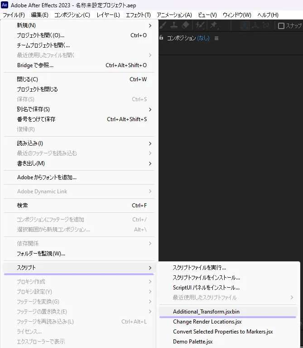This screenshot has height=348, width=303.
Task: Select the Puppet Pin tool
Action: pyautogui.click(x=214, y=25)
